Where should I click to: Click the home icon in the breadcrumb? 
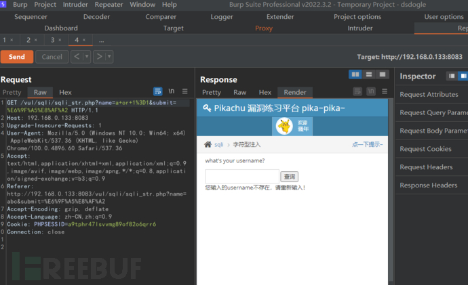208,144
